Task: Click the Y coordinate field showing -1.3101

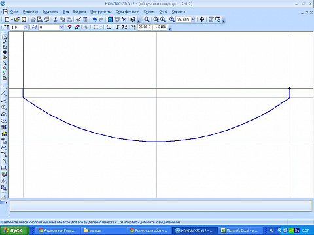Action: [160, 27]
